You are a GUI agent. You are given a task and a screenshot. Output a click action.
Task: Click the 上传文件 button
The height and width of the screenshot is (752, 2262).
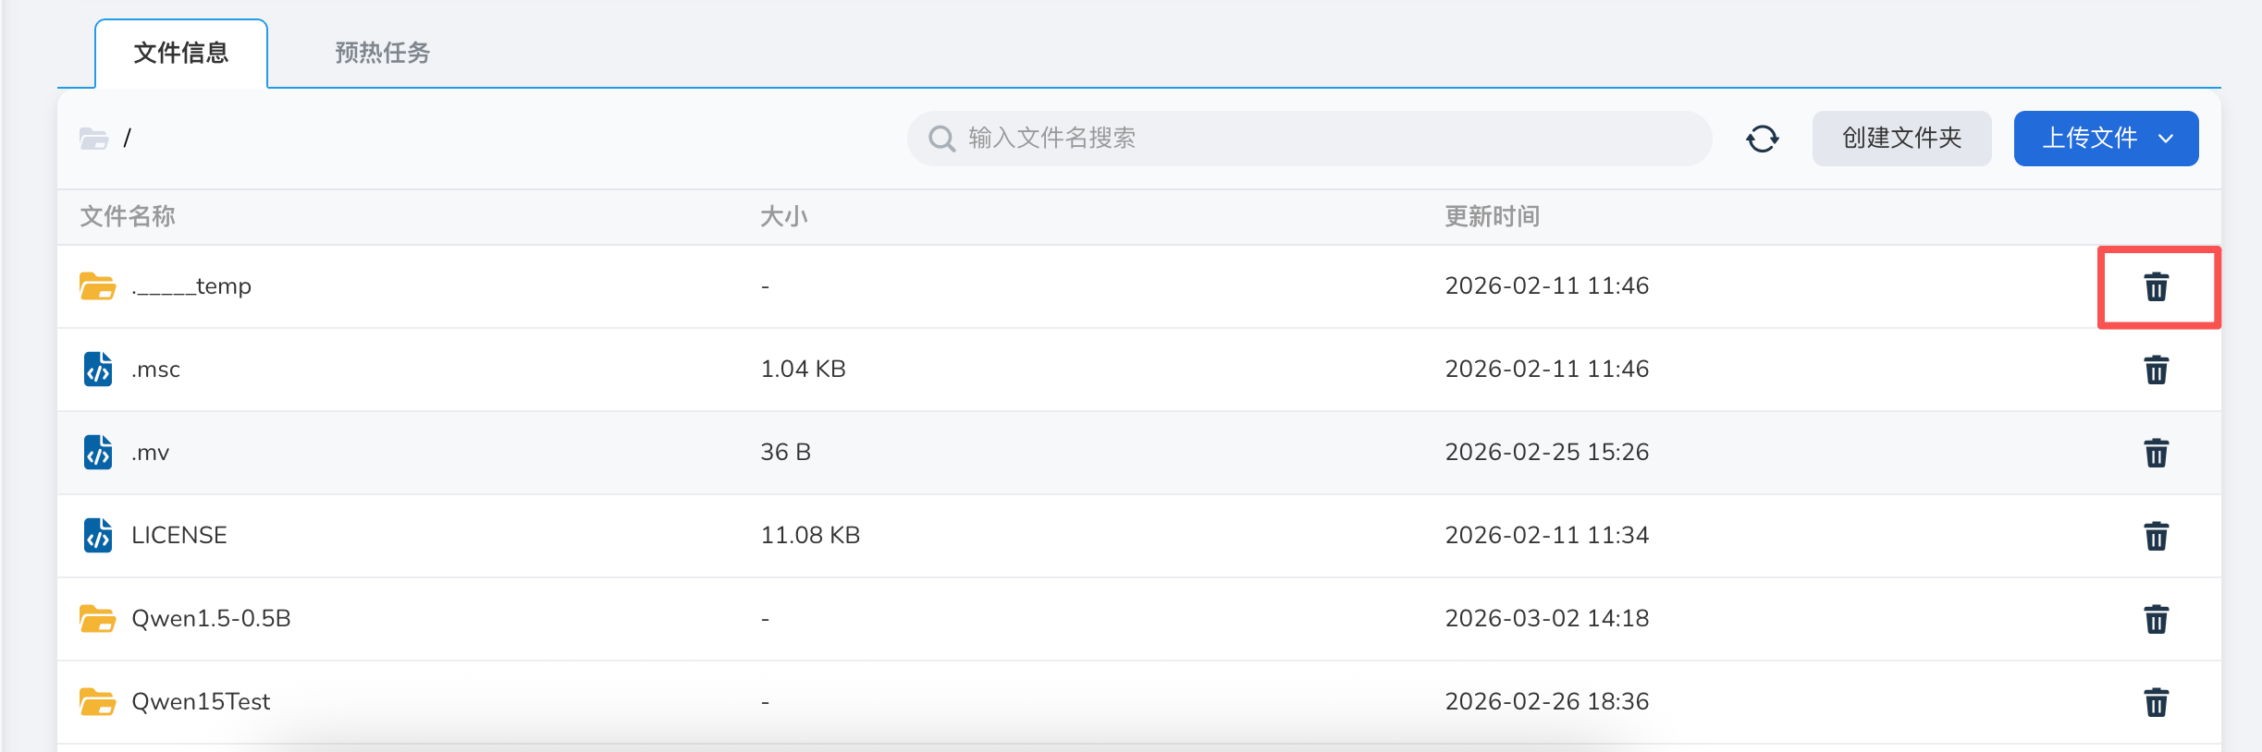tap(2089, 139)
